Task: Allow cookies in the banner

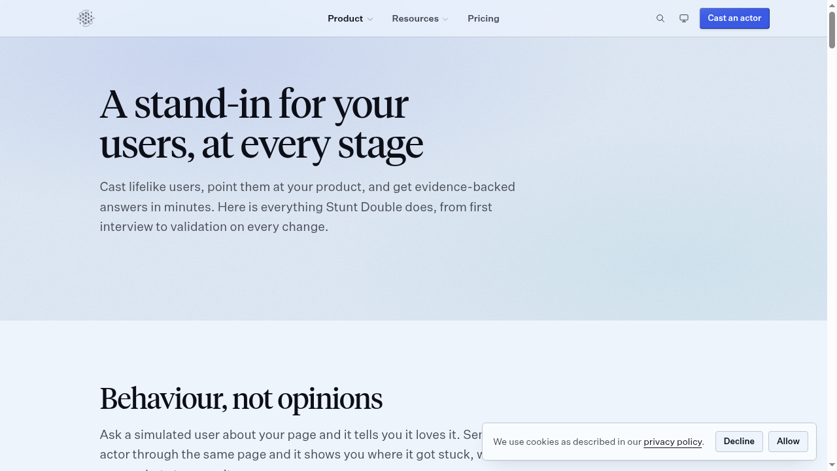Action: point(788,442)
